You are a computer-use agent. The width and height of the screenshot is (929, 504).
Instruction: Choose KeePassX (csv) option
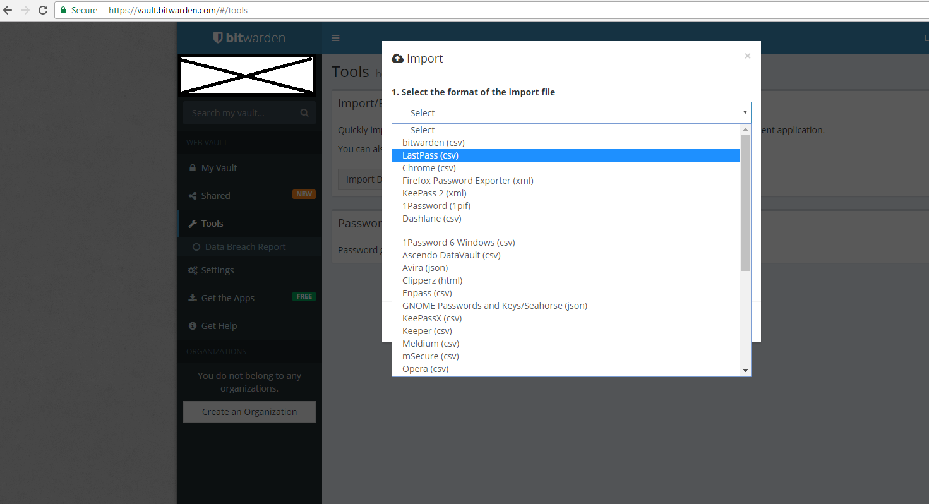[x=566, y=318]
